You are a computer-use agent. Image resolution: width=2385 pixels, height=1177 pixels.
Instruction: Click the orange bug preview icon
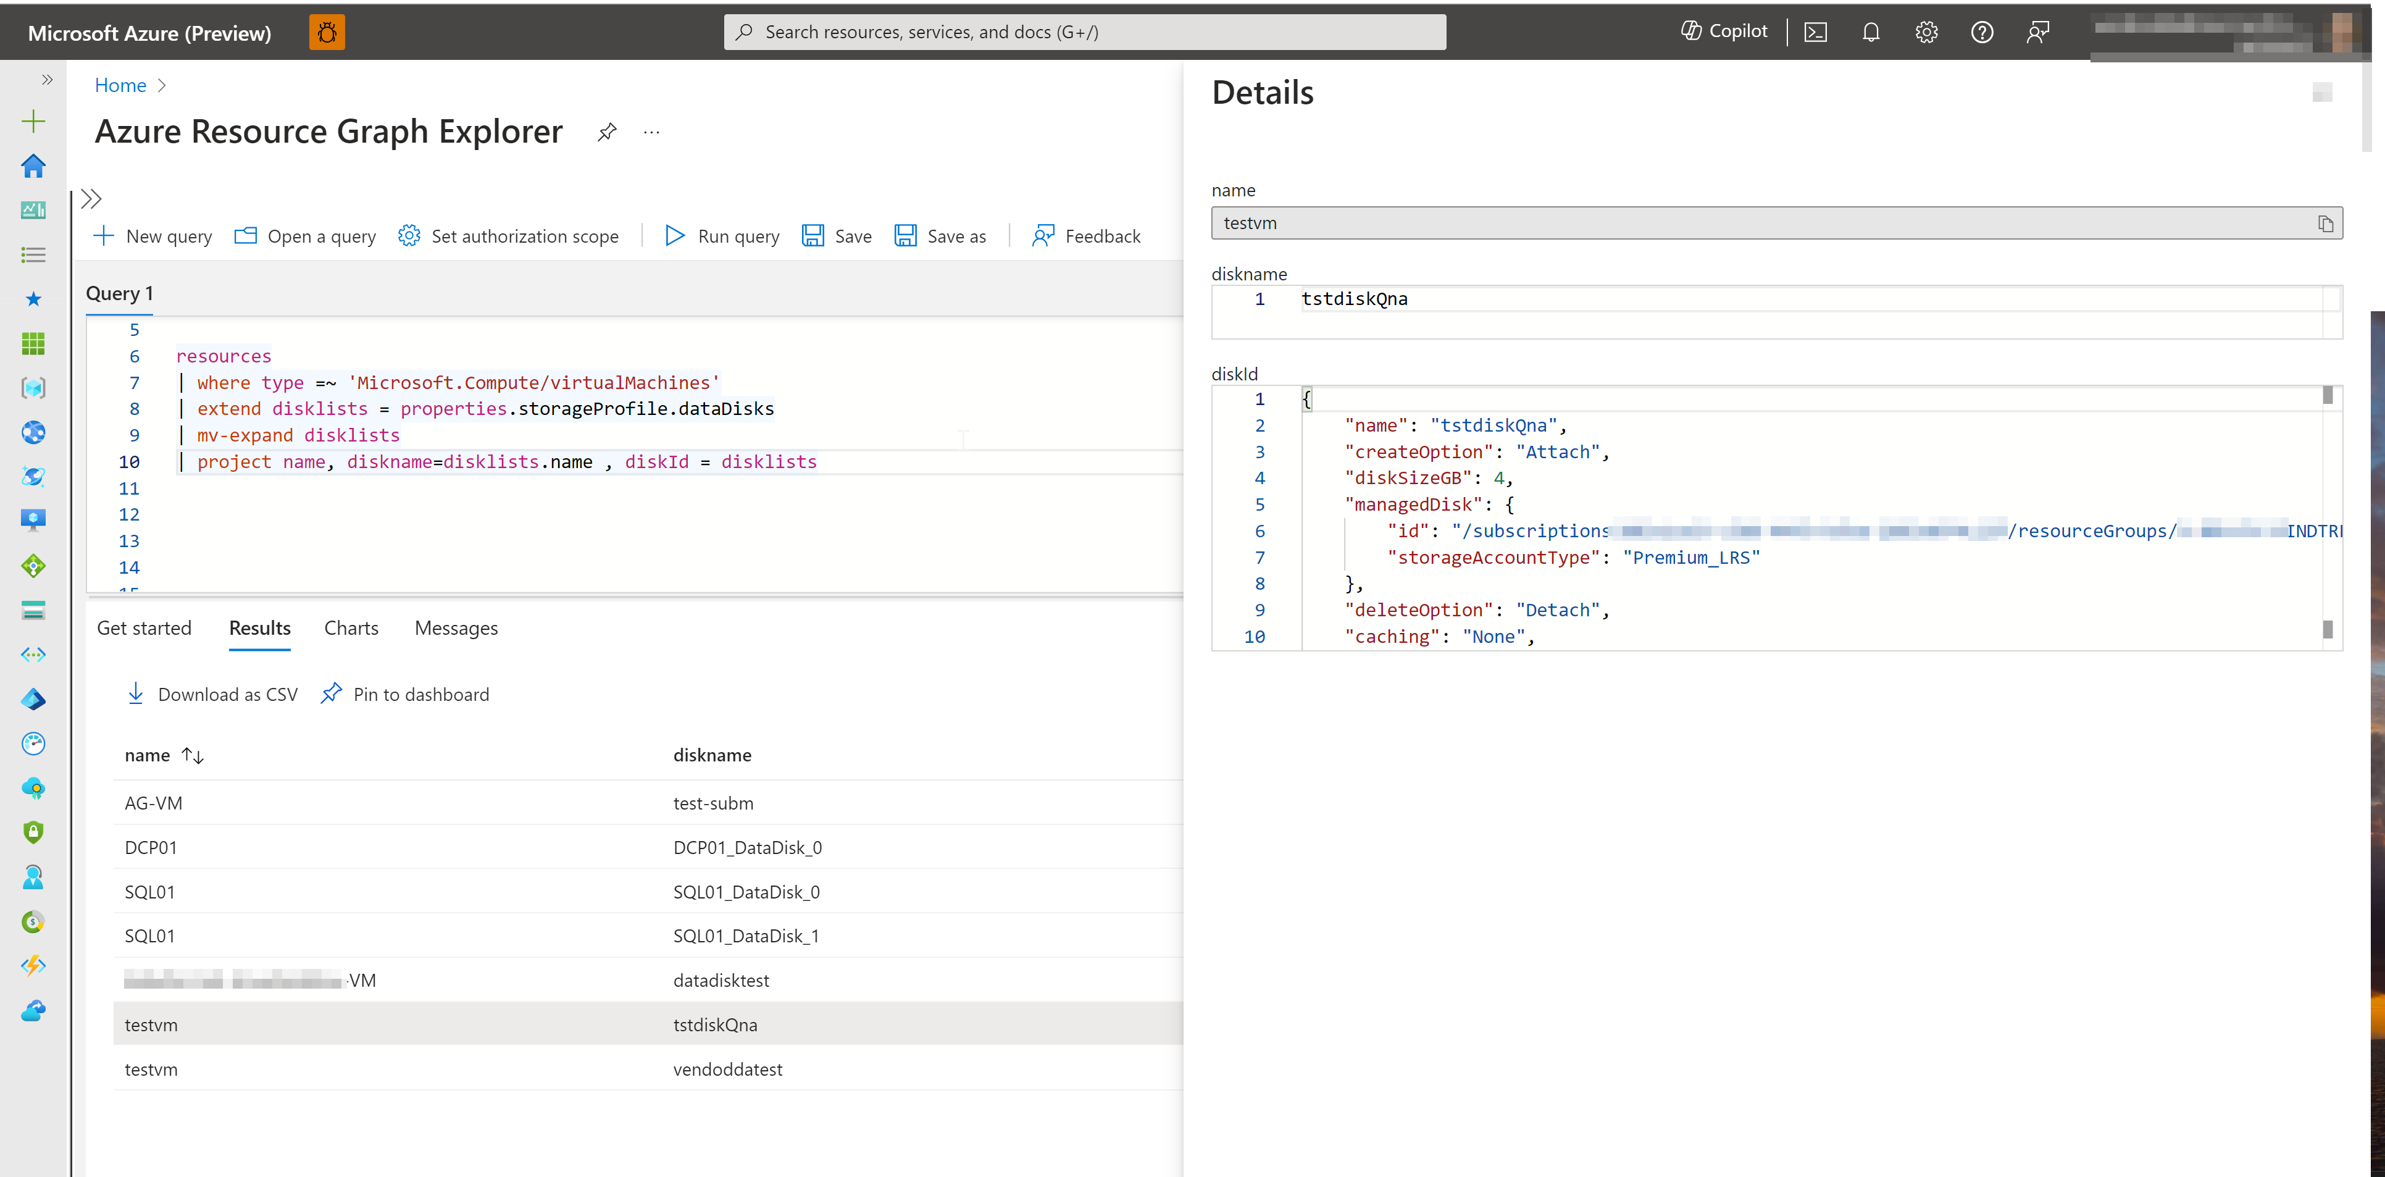(x=327, y=32)
